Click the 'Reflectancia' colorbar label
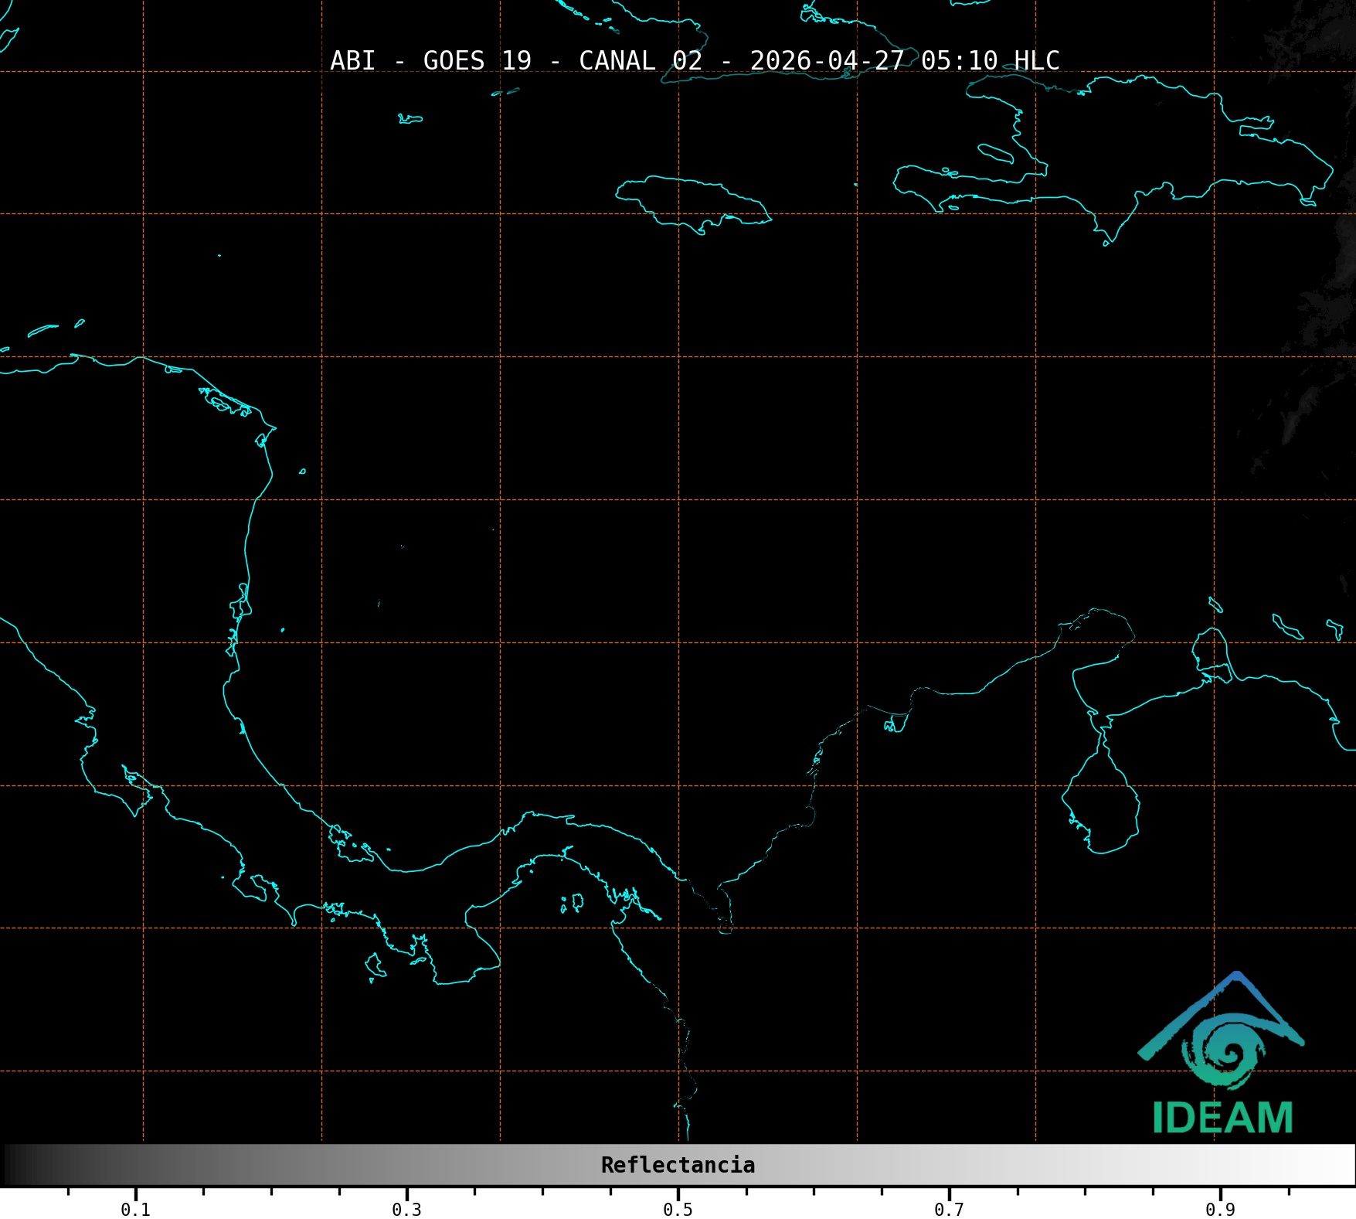The width and height of the screenshot is (1356, 1219). tap(678, 1165)
